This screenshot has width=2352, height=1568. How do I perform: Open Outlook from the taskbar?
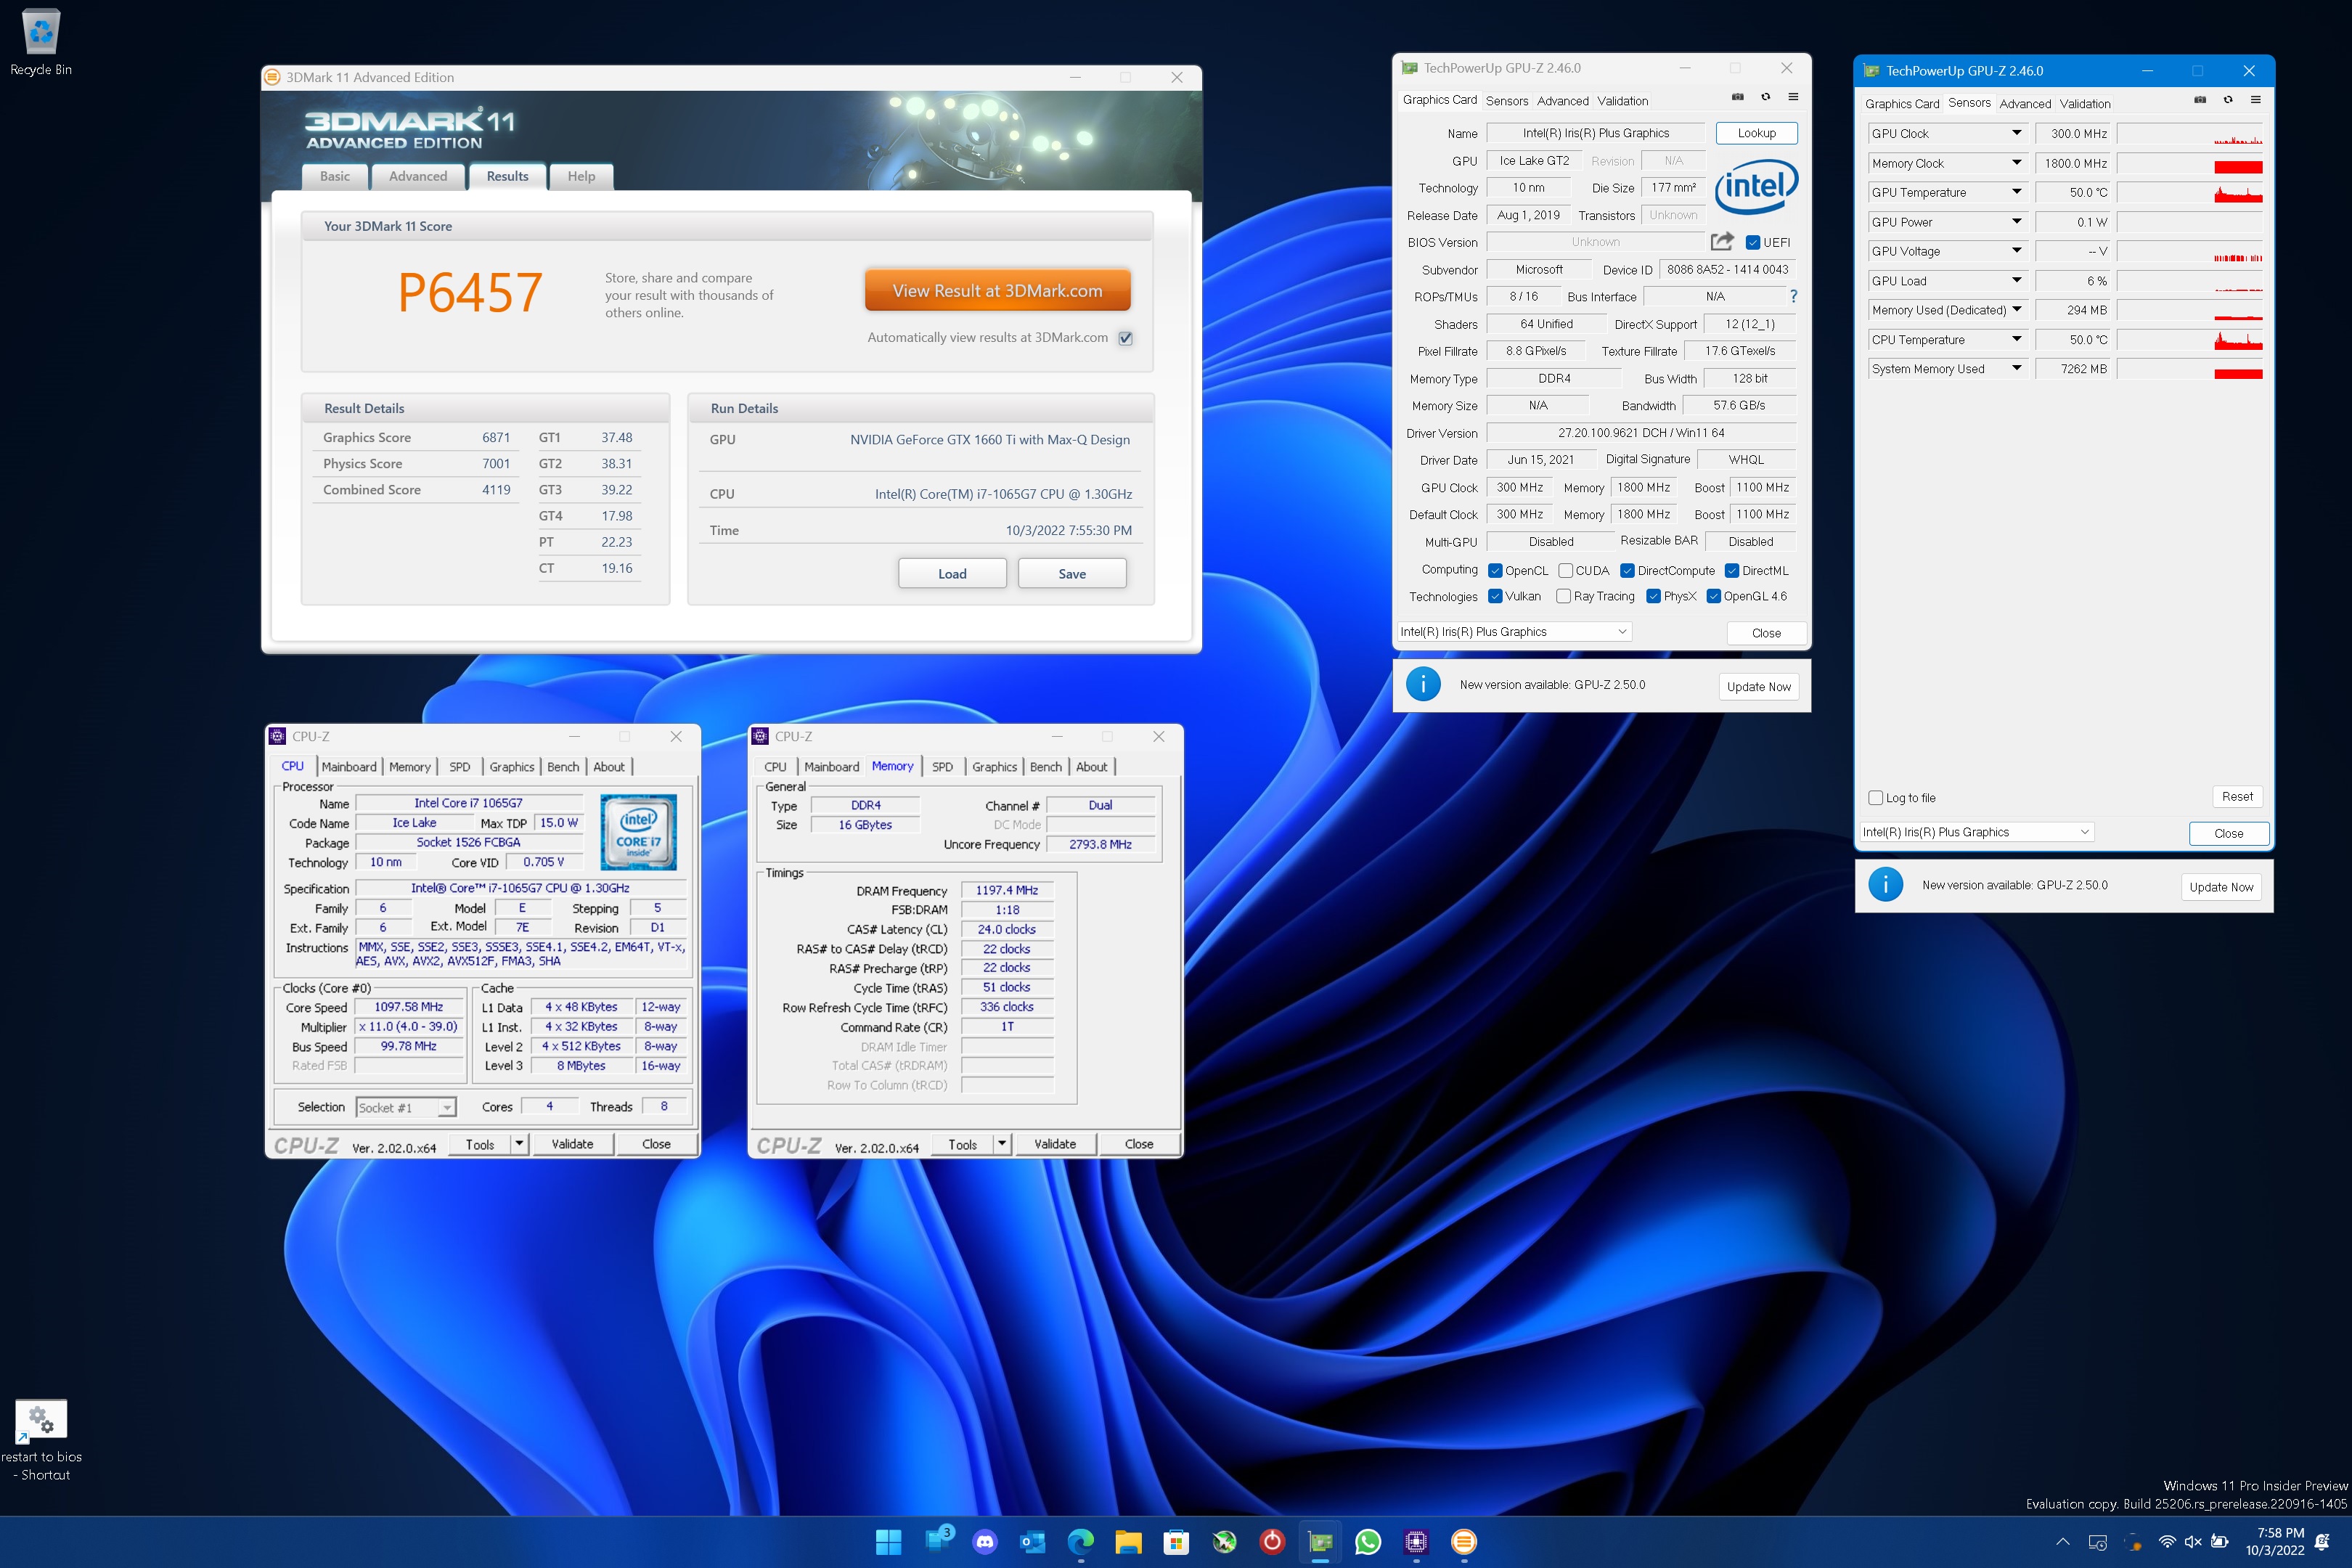[x=1033, y=1542]
